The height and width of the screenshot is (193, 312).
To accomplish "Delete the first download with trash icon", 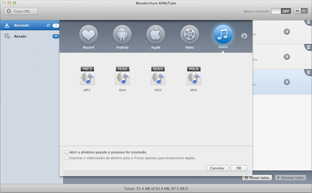I will tap(309, 22).
